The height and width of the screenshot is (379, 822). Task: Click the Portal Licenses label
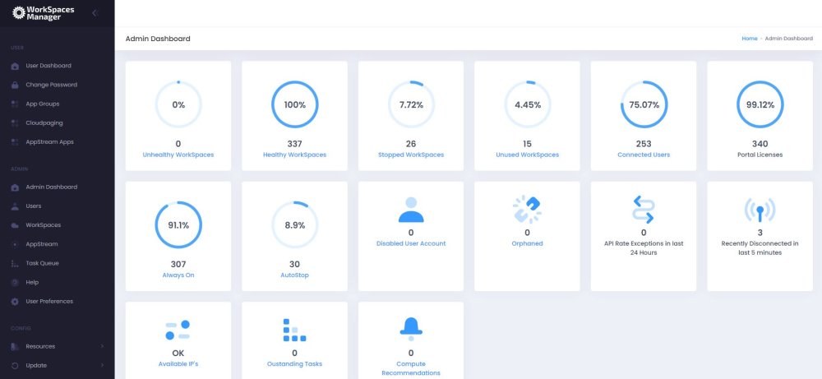coord(760,155)
